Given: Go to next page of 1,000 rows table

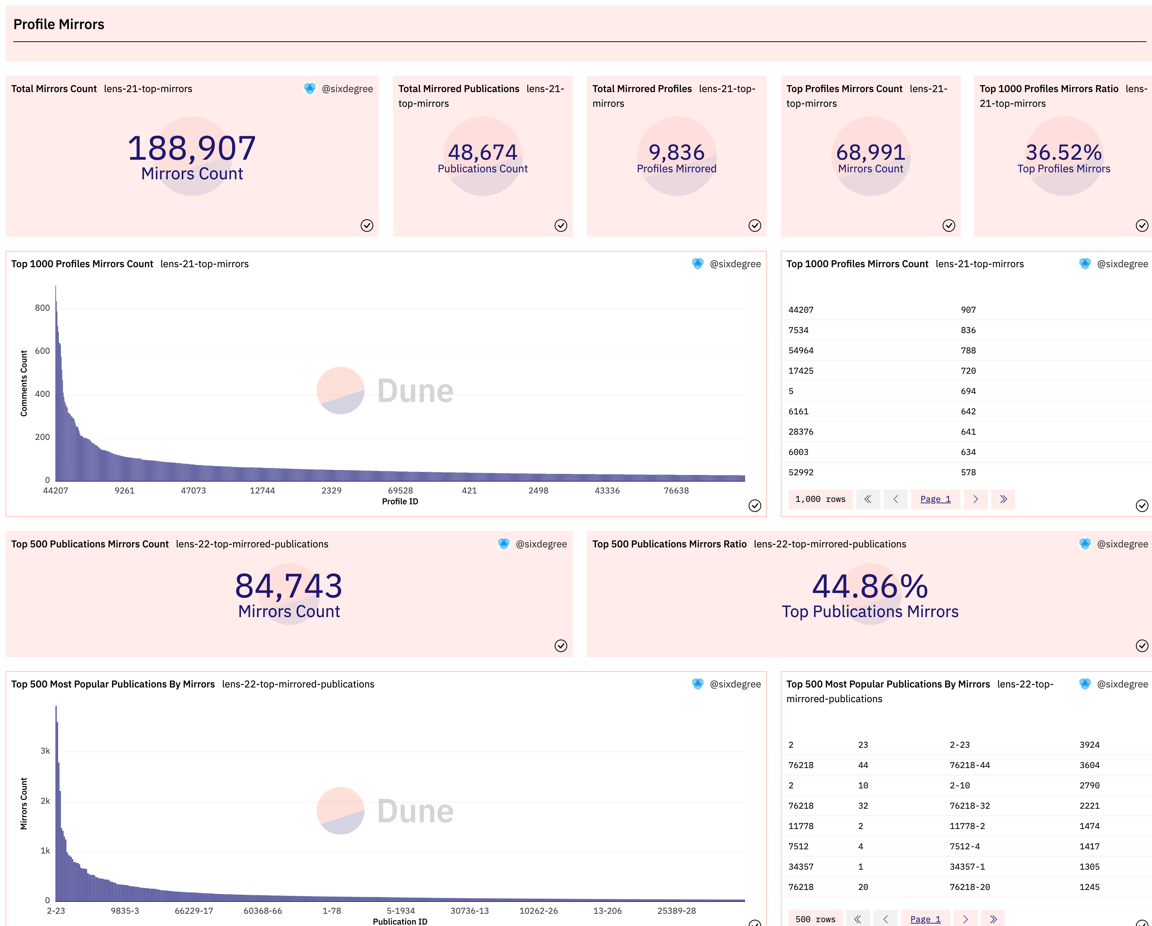Looking at the screenshot, I should pos(975,499).
